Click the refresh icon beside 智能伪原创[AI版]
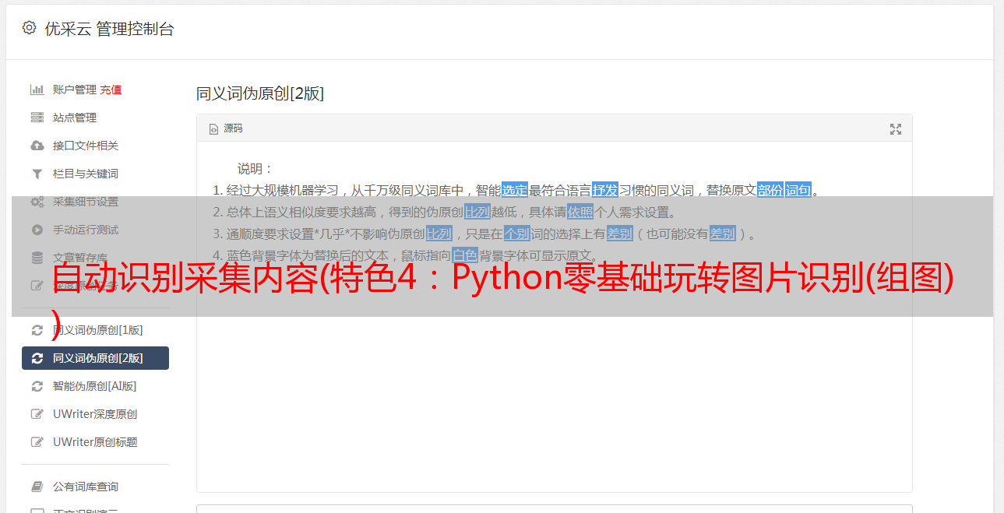Viewport: 1004px width, 513px height. coord(37,386)
